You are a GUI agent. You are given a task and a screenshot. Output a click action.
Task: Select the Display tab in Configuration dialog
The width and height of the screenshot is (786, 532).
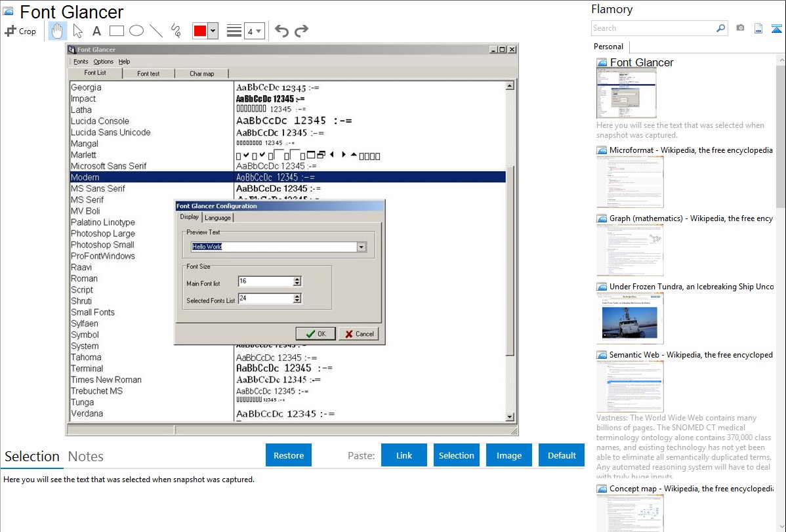point(190,216)
